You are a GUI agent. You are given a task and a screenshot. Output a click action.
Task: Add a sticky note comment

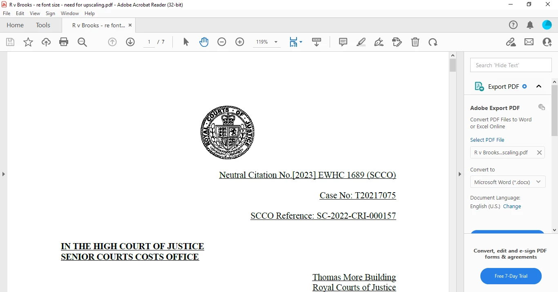click(343, 42)
